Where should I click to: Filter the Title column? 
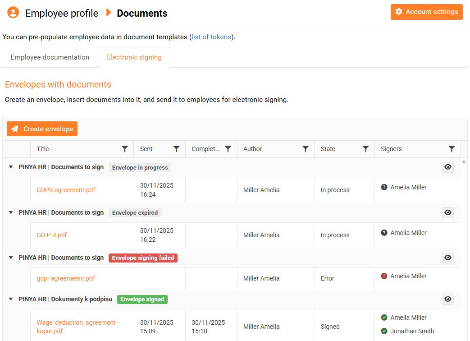click(125, 149)
